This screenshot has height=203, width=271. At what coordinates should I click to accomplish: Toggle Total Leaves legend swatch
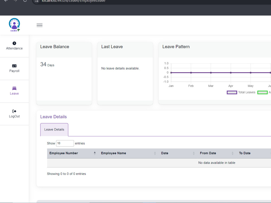(x=232, y=92)
